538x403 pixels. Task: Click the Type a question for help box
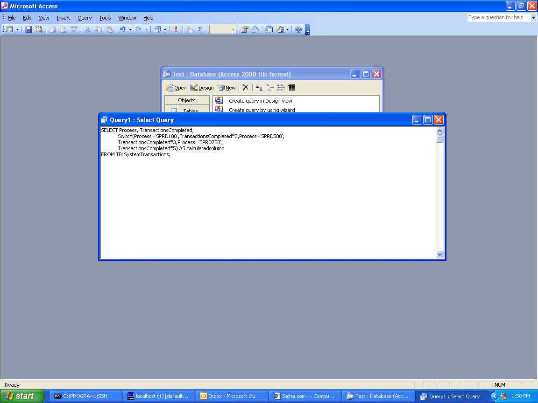pos(498,18)
